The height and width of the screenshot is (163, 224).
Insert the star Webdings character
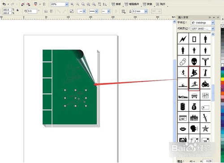pos(205,129)
